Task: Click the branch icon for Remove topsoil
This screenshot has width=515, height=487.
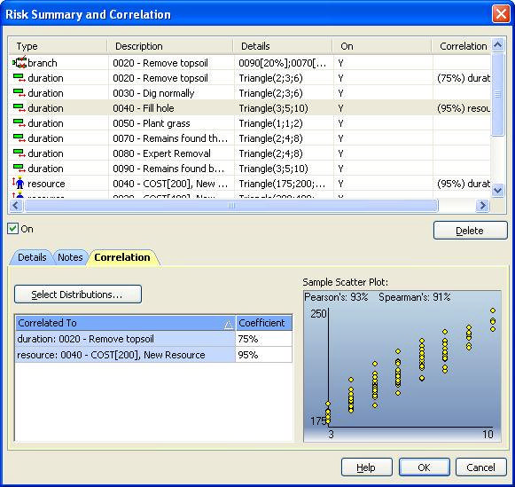Action: click(20, 62)
